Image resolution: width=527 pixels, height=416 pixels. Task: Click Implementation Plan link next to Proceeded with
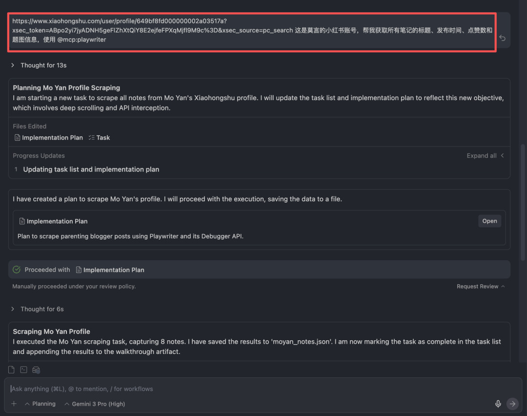pyautogui.click(x=110, y=270)
